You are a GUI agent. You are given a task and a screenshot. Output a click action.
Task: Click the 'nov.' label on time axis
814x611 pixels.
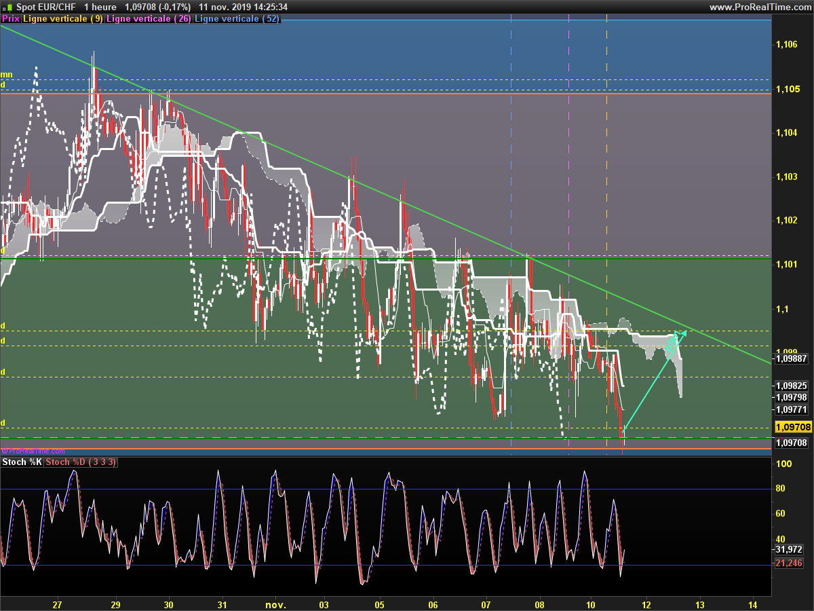pyautogui.click(x=276, y=604)
